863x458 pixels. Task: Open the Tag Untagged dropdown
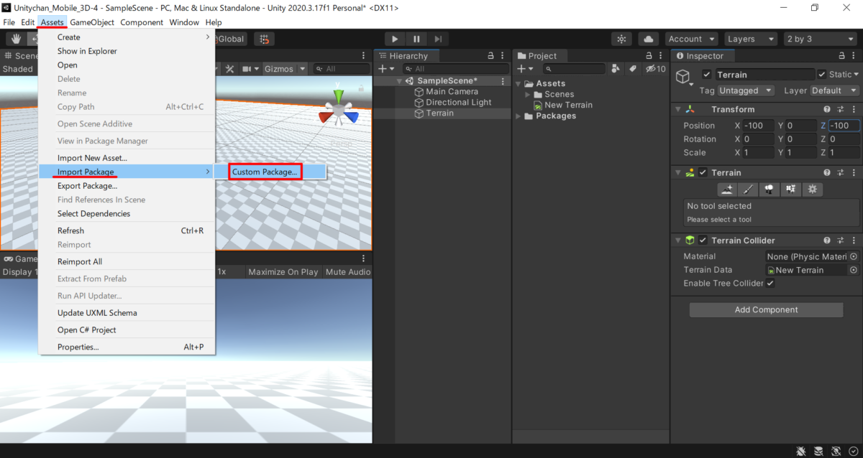coord(746,90)
